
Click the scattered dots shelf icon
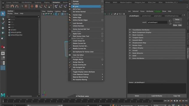(x=17, y=6)
